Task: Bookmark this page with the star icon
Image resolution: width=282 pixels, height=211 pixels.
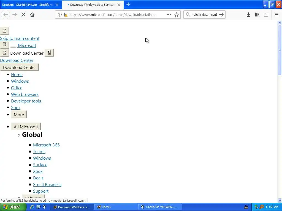Action: tap(177, 15)
